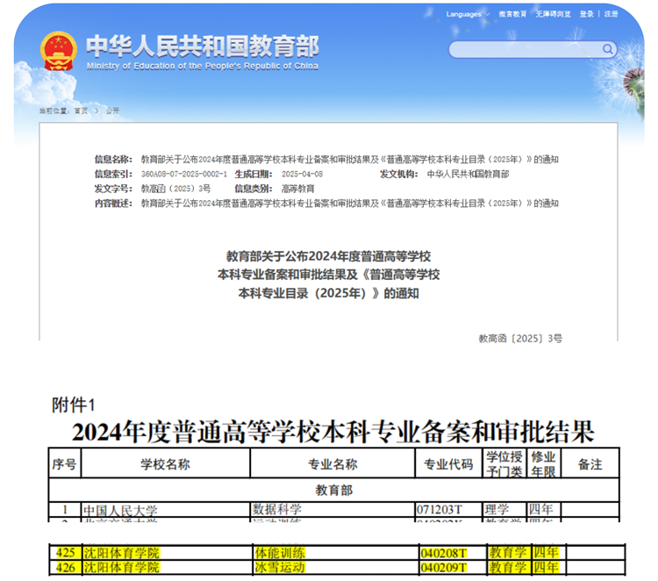
Task: Open the Languages dropdown
Action: [467, 14]
